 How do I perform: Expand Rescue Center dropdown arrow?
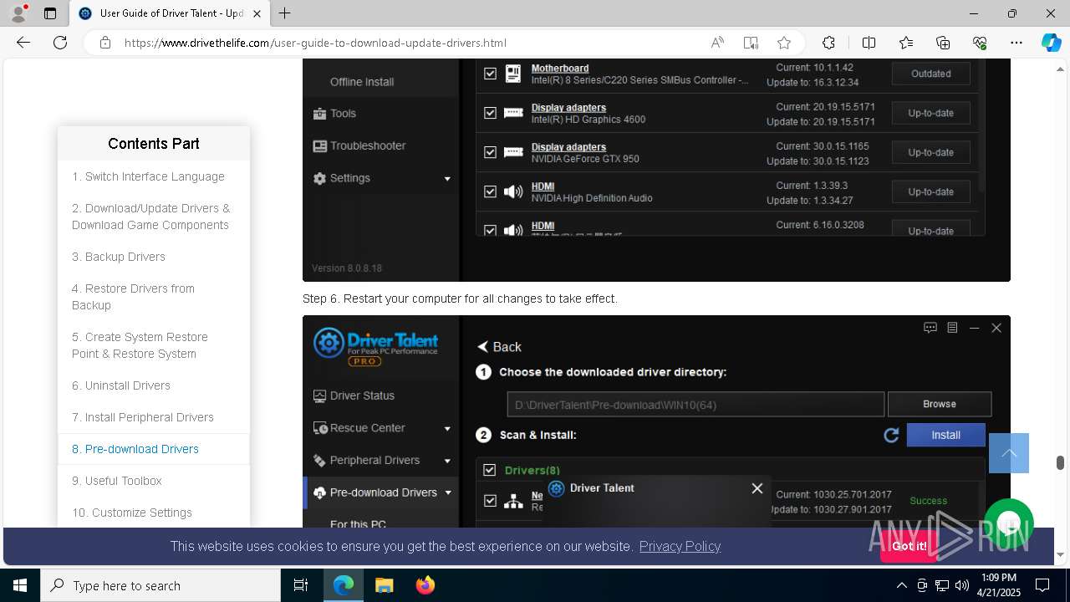pos(447,428)
